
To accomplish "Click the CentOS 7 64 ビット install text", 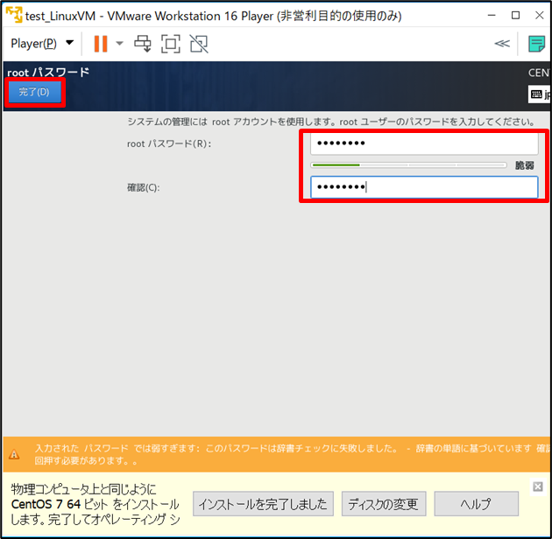I will pyautogui.click(x=95, y=504).
